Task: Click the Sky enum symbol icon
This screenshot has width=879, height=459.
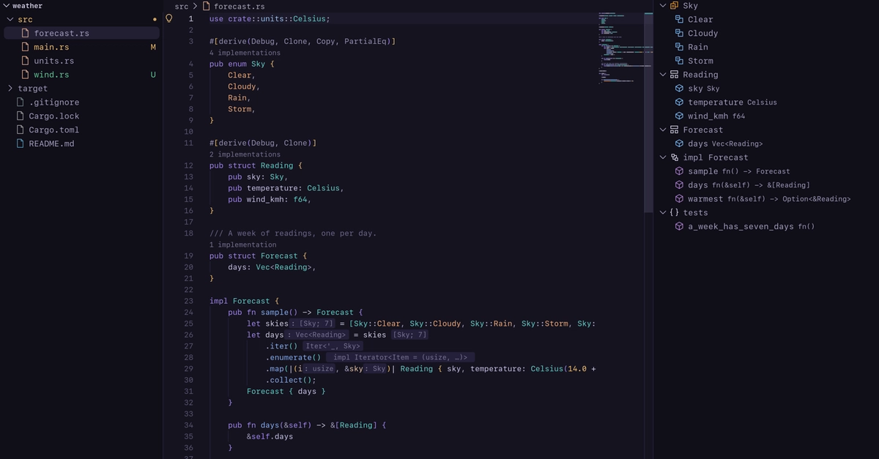Action: coord(674,6)
